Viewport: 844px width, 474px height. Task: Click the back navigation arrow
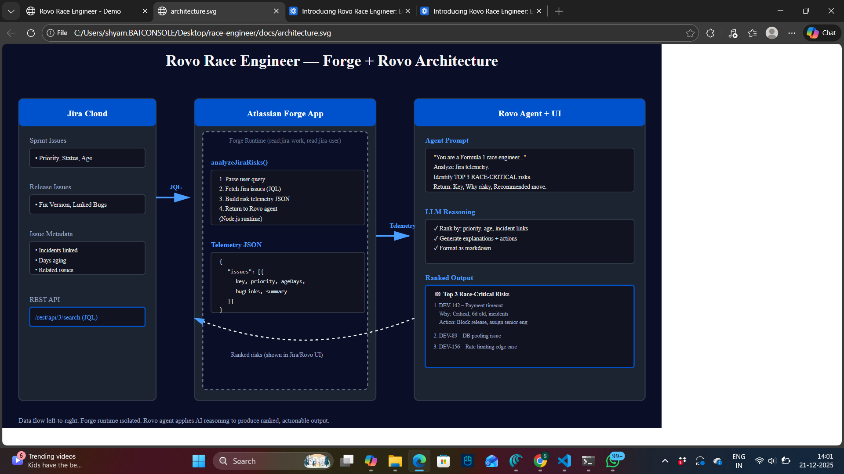click(11, 33)
